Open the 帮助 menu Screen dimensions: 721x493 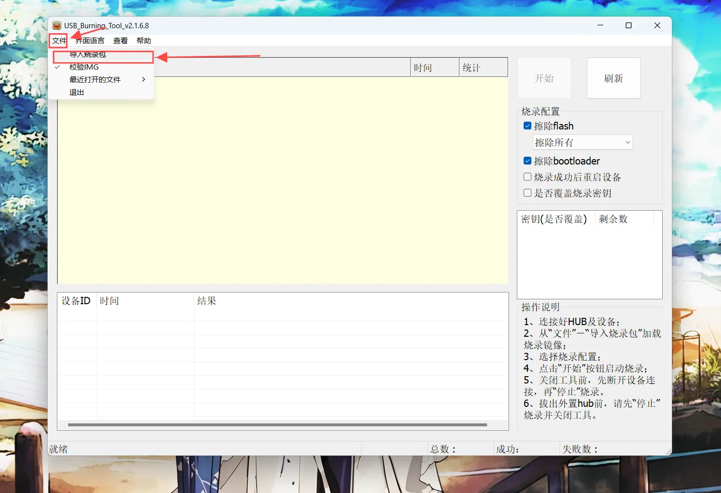click(143, 41)
